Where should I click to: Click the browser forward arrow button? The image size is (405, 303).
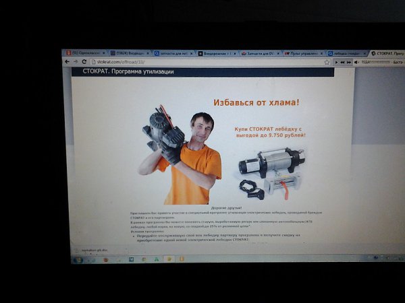point(74,61)
